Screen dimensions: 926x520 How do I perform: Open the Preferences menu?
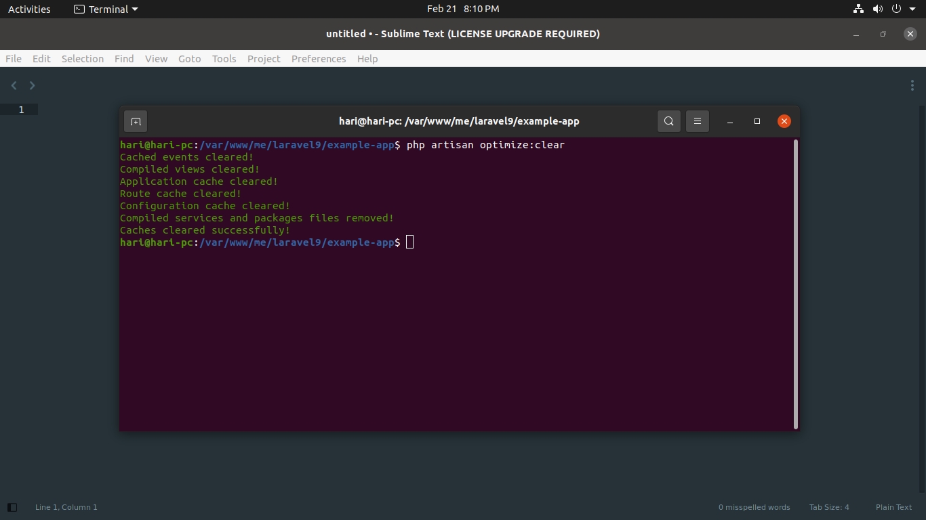319,59
